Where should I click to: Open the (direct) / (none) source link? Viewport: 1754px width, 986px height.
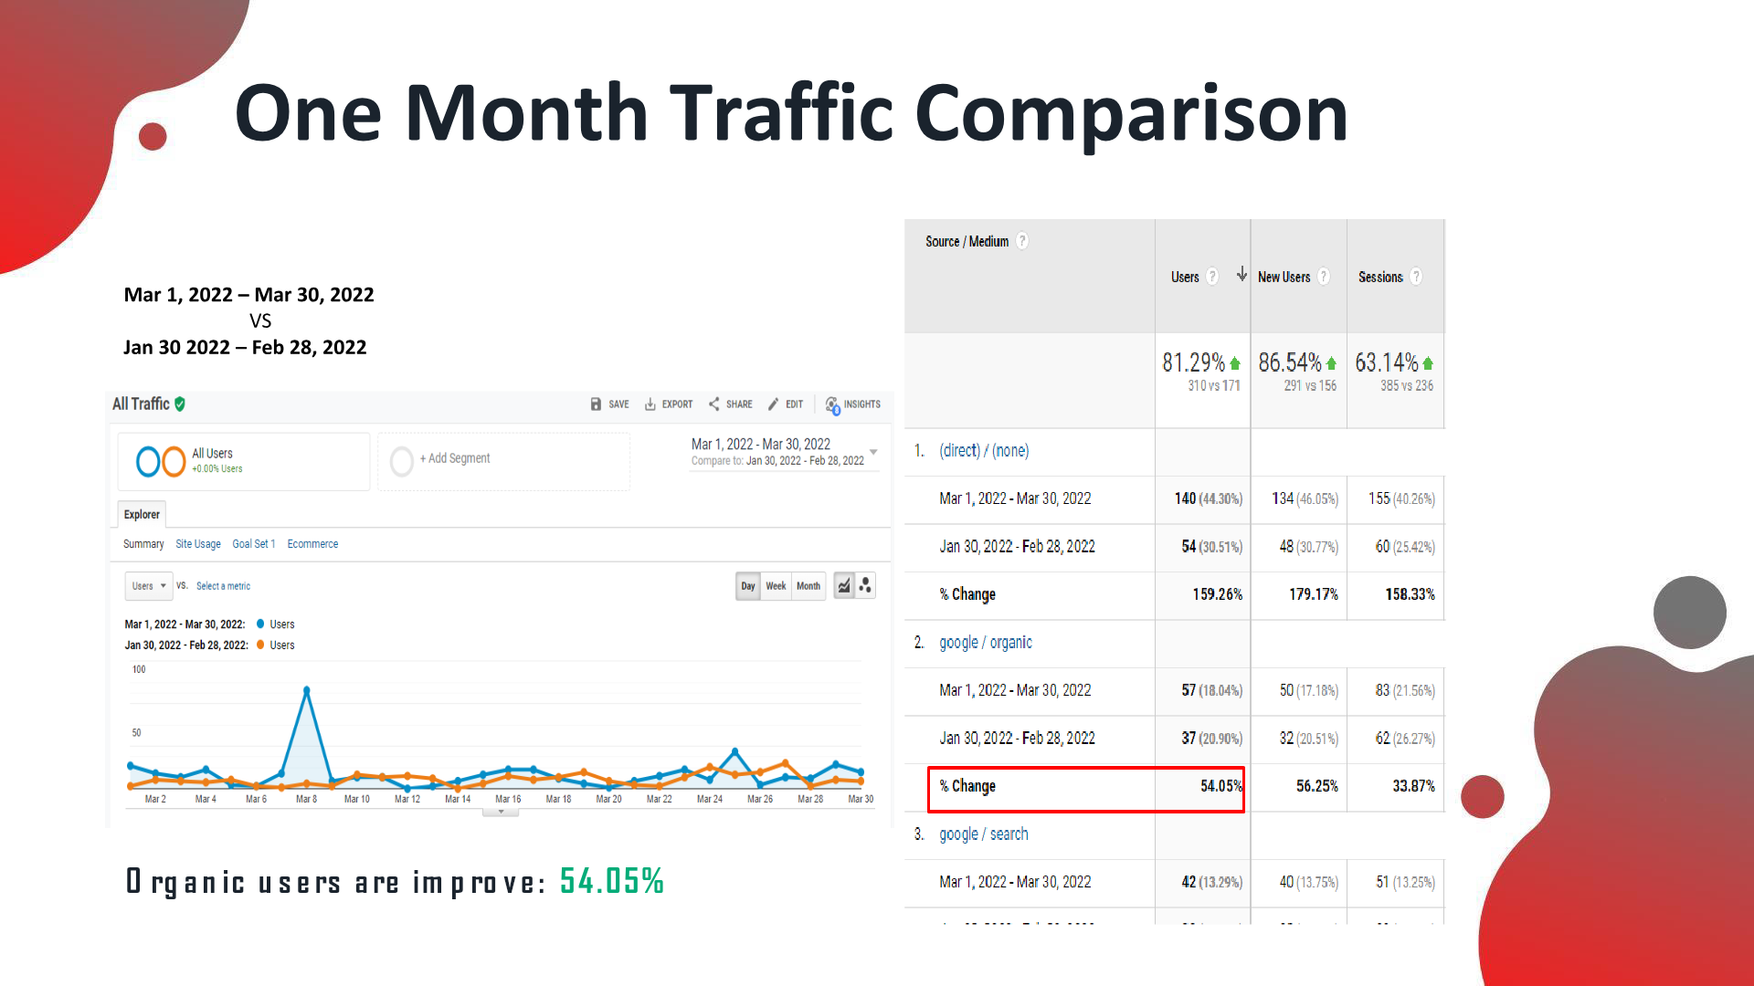click(x=984, y=450)
